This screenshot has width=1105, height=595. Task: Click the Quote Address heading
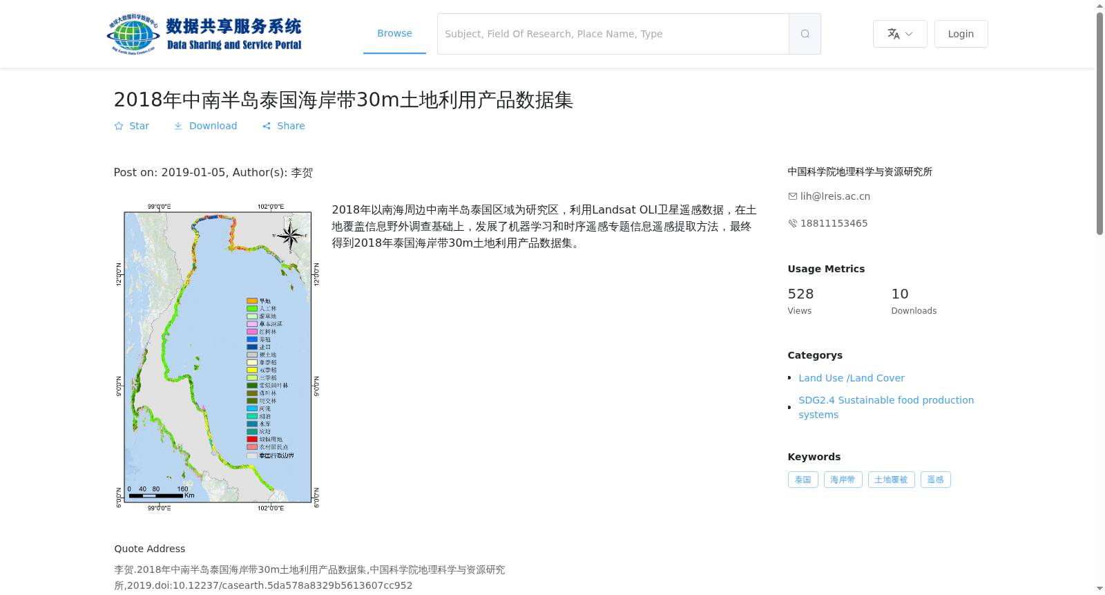pos(150,549)
